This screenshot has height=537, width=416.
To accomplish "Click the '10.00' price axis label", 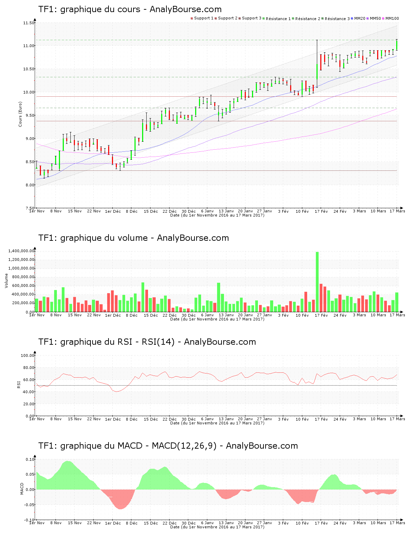I will (29, 92).
